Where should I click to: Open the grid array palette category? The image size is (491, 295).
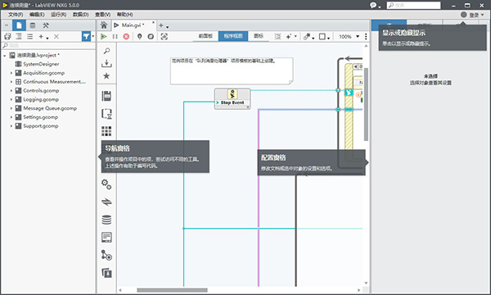point(106,131)
